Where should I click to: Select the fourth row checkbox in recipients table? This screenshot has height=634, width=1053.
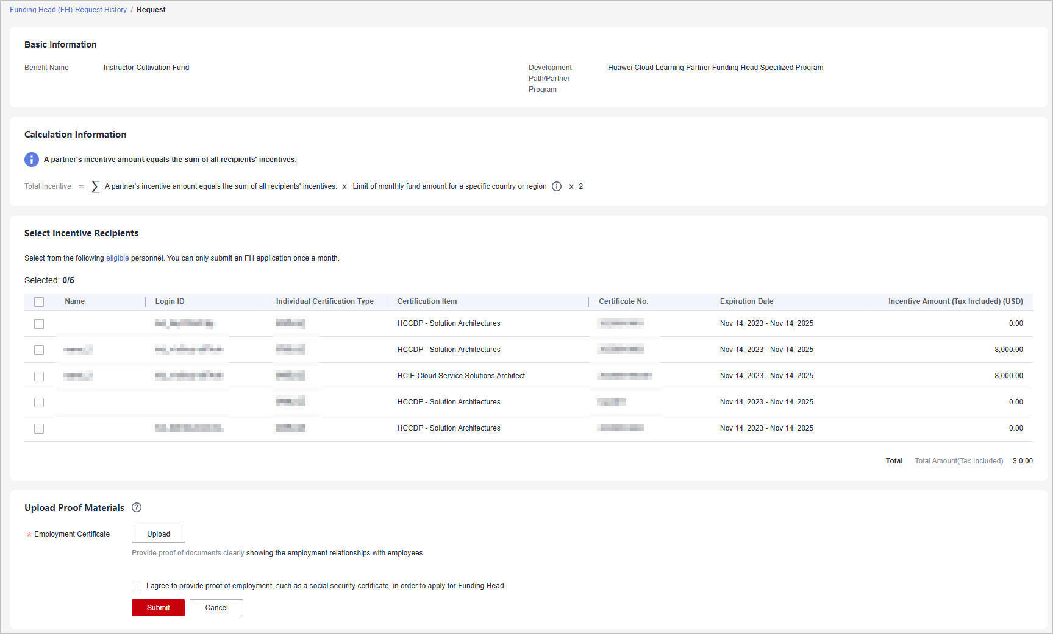tap(39, 403)
